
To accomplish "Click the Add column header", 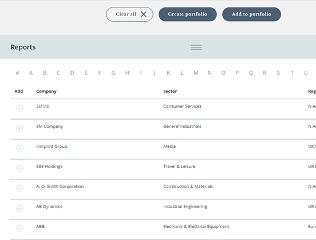I will [x=19, y=91].
